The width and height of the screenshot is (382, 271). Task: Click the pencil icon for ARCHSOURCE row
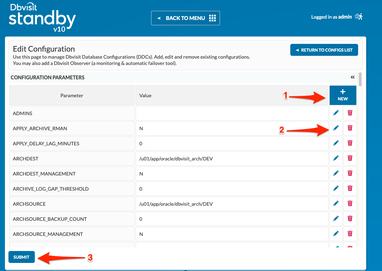[336, 203]
